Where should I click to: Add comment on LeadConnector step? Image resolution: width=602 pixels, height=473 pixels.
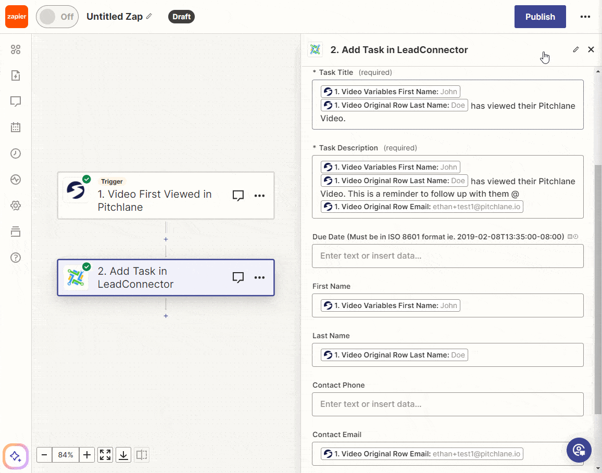click(x=238, y=277)
